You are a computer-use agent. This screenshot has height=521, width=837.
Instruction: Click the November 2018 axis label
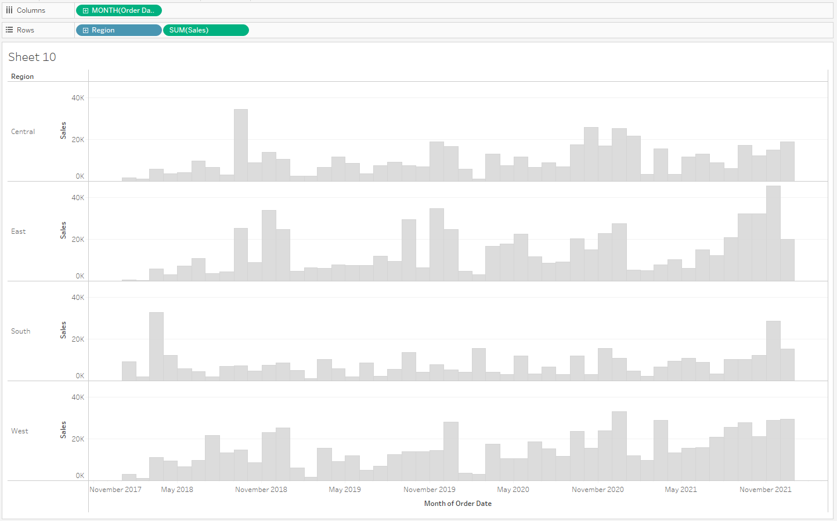pos(261,490)
